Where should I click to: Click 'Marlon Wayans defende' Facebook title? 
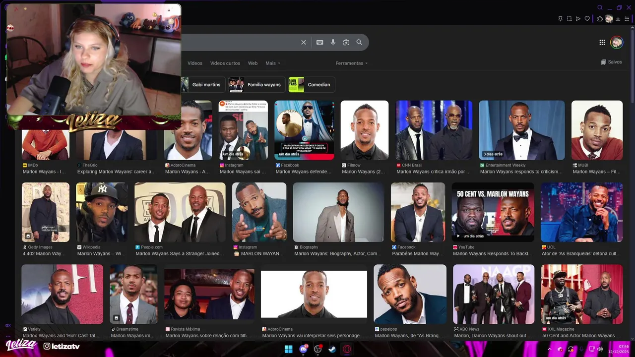pos(304,172)
